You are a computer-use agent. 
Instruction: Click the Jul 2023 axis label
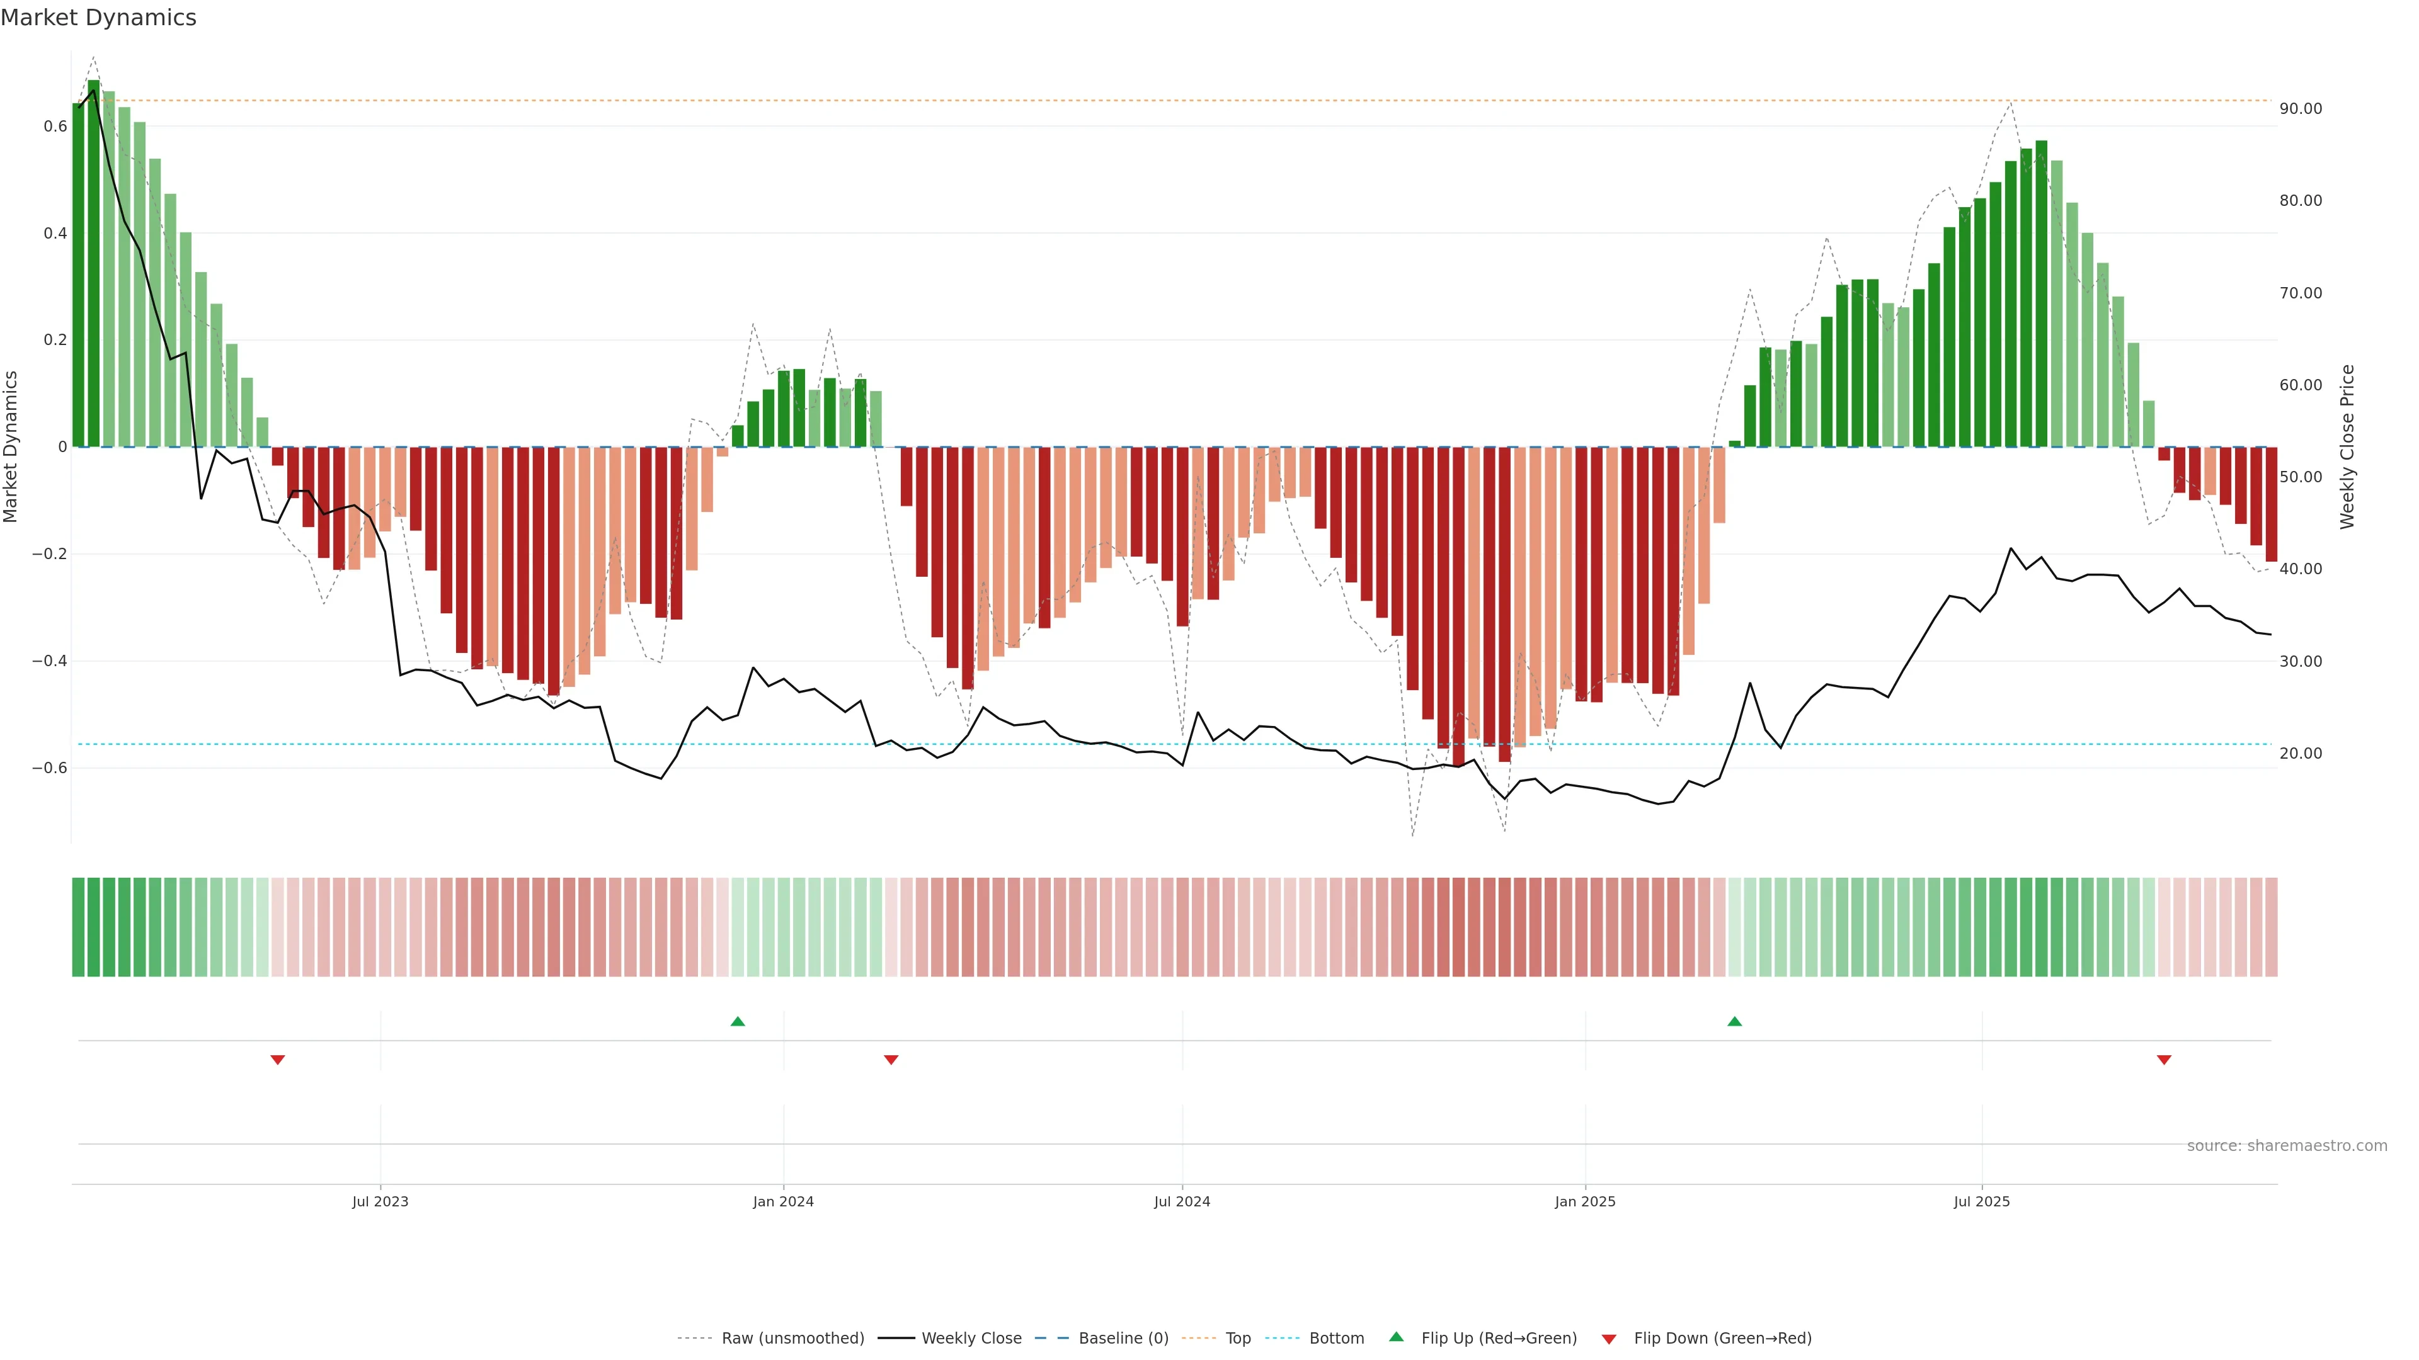click(380, 1201)
